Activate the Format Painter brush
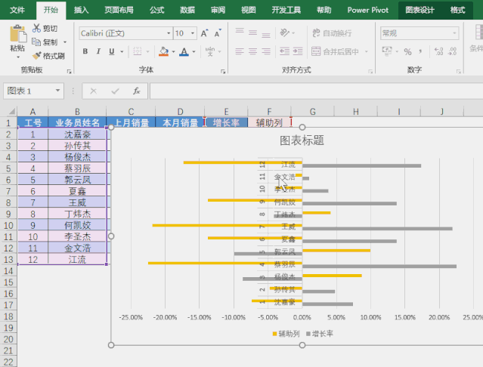Screen dimensions: 483x367 36,56
